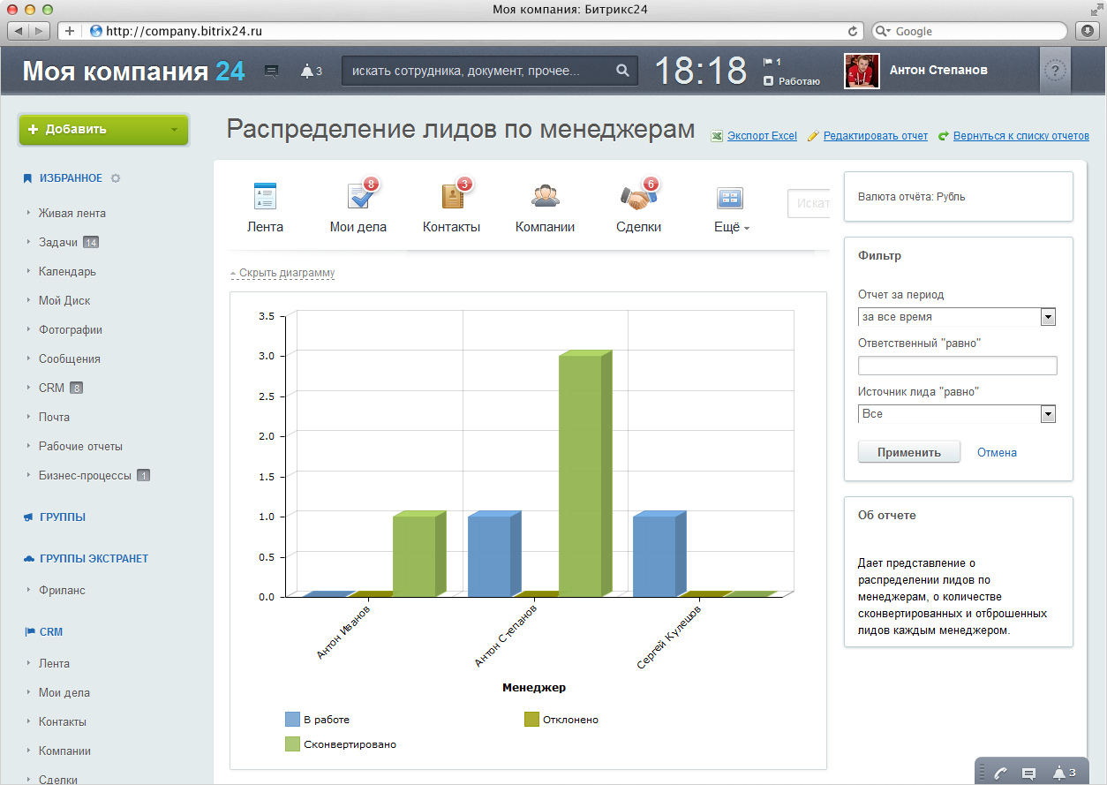The height and width of the screenshot is (785, 1107).
Task: Open Бизнес-процессы in sidebar
Action: click(x=85, y=476)
